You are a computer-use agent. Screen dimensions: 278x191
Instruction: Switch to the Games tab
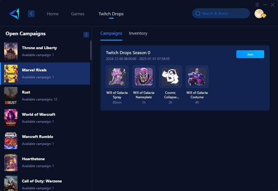pos(78,14)
